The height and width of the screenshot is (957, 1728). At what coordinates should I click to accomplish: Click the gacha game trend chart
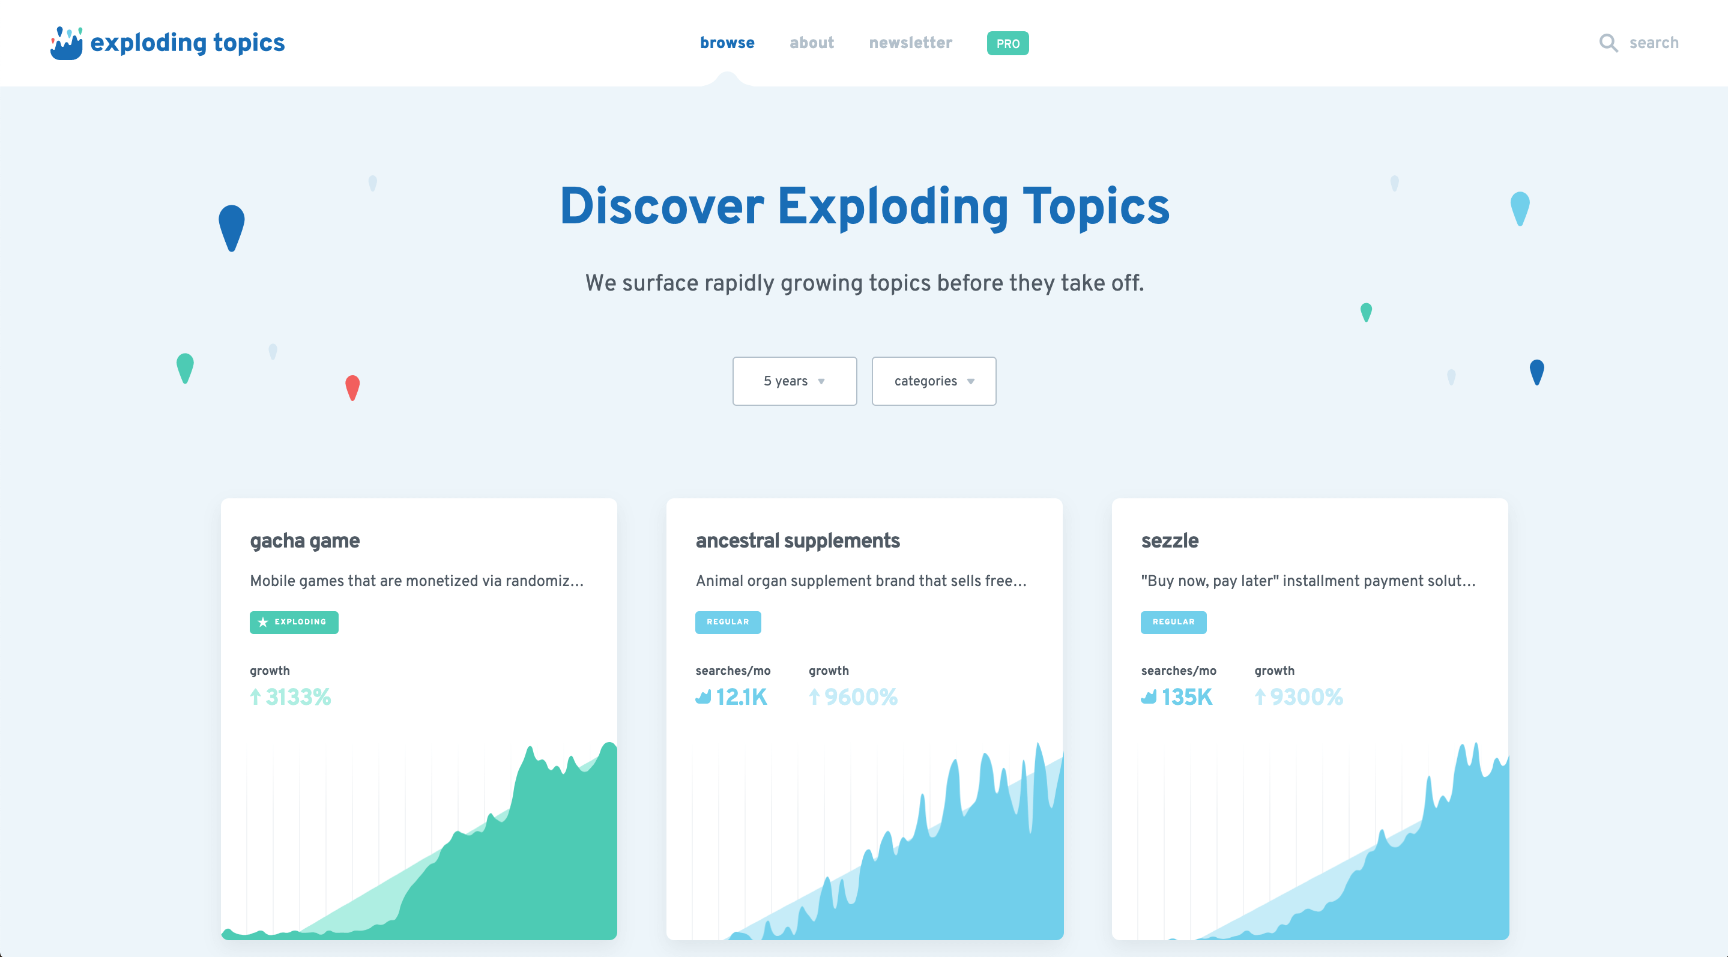pyautogui.click(x=418, y=840)
